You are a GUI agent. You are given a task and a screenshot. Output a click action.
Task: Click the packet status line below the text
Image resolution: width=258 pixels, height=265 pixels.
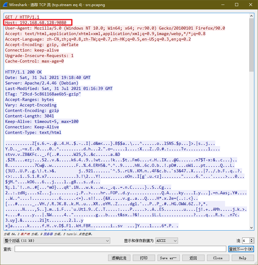48,234
